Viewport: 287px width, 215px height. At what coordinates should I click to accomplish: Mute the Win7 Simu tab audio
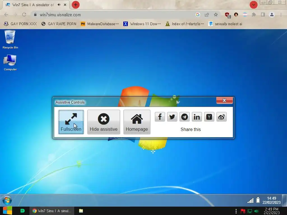pyautogui.click(x=59, y=5)
